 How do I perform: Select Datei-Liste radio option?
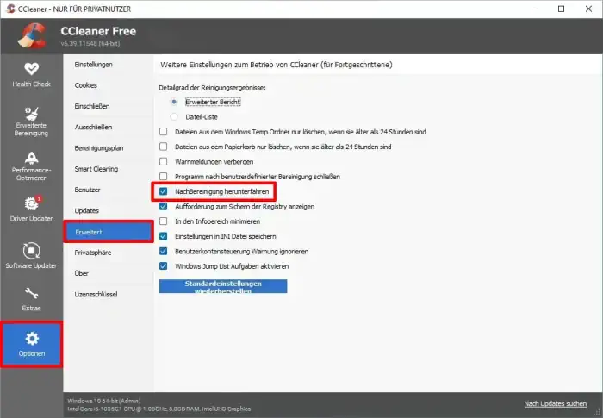pyautogui.click(x=174, y=116)
